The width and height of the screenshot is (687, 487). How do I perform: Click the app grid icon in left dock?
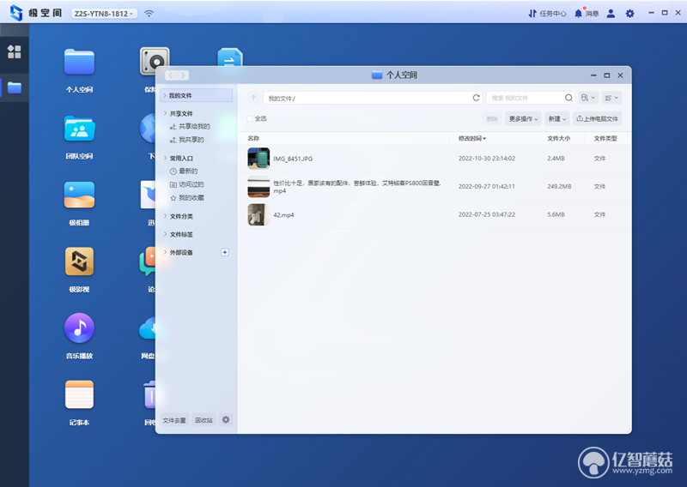pyautogui.click(x=14, y=51)
